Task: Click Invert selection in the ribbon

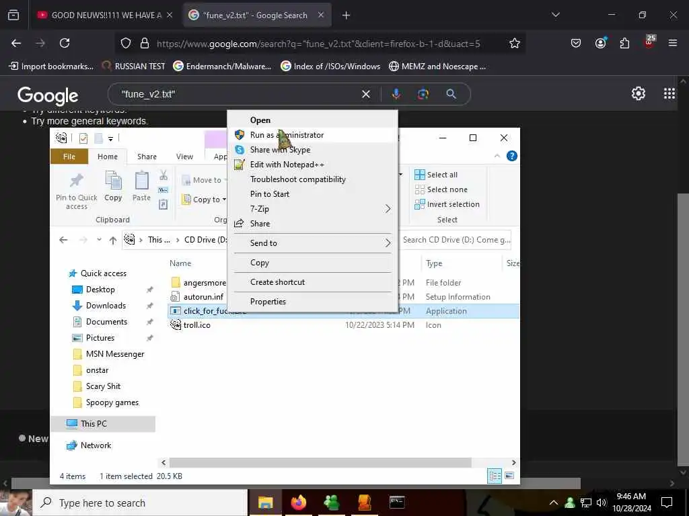Action: [x=447, y=204]
